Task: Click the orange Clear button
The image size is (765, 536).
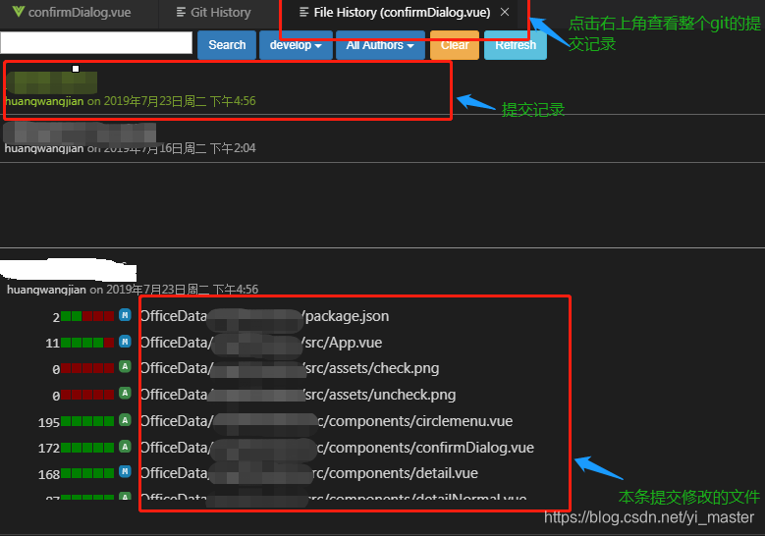Action: pyautogui.click(x=455, y=45)
